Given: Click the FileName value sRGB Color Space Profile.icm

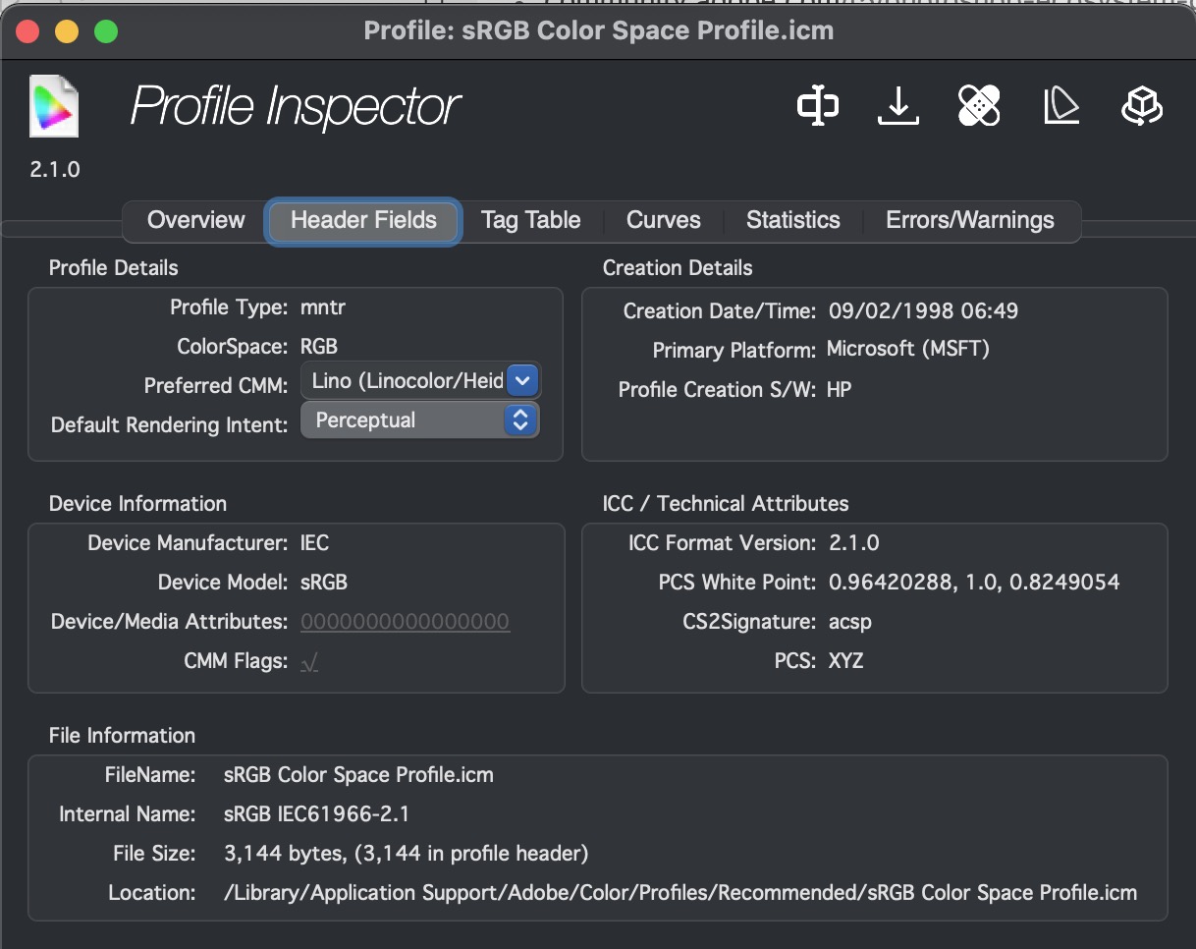Looking at the screenshot, I should point(358,774).
